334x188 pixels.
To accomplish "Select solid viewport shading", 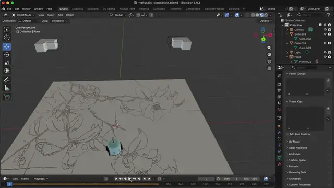I will point(257,15).
